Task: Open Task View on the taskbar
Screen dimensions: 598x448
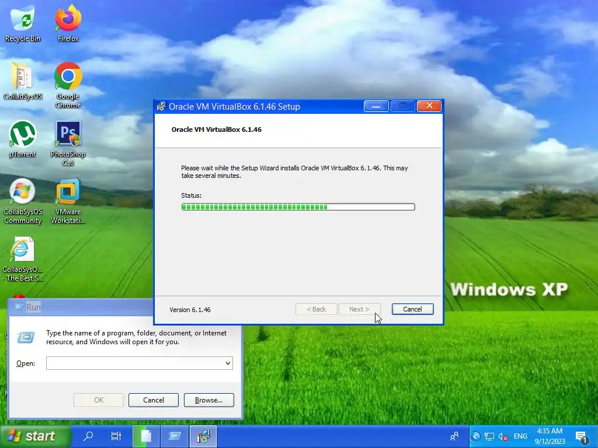Action: coord(116,436)
